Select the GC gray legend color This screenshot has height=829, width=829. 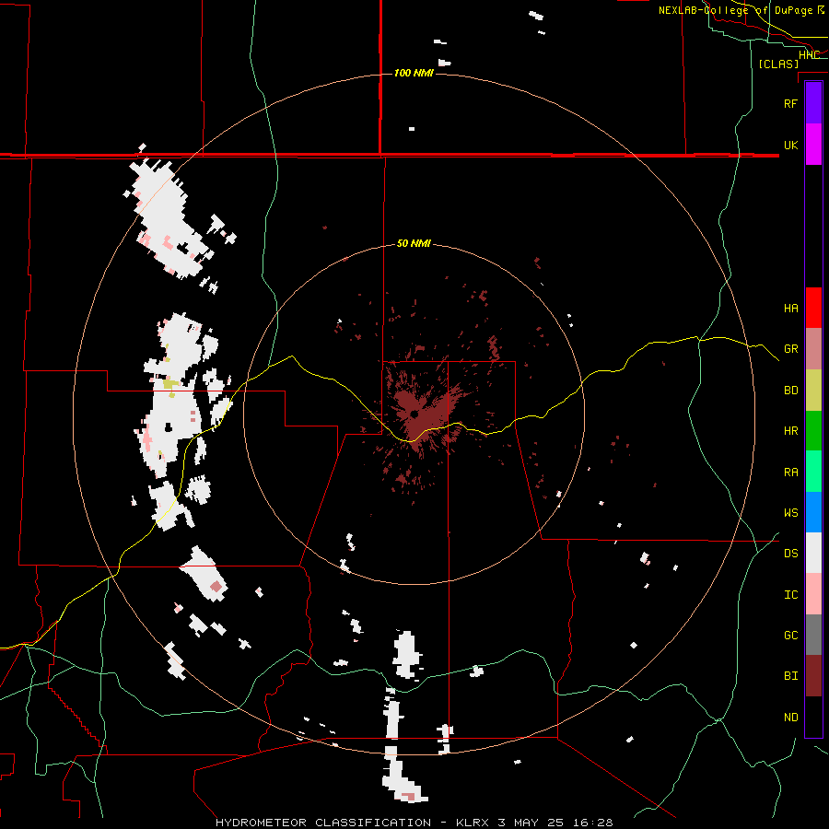[x=813, y=635]
